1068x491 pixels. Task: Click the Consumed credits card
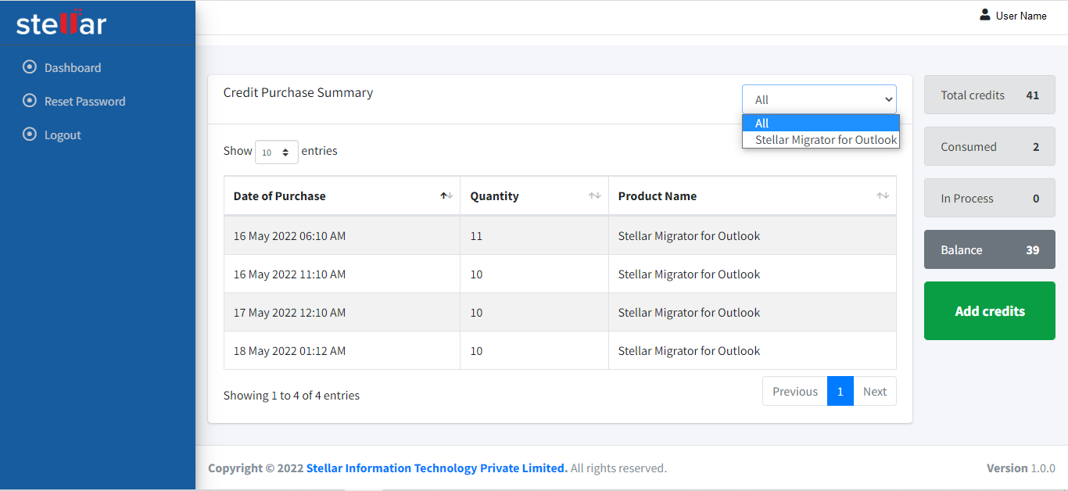tap(990, 147)
